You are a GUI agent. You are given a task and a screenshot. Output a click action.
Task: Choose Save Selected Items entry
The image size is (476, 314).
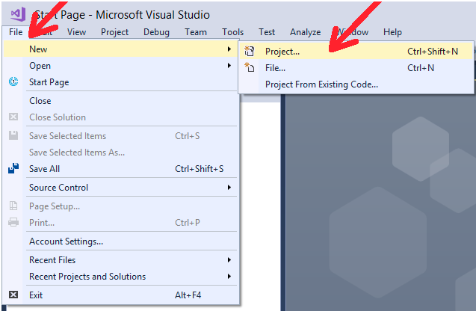(x=121, y=136)
